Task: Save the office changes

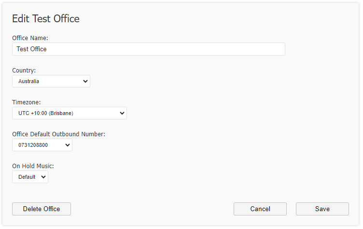Action: tap(322, 209)
